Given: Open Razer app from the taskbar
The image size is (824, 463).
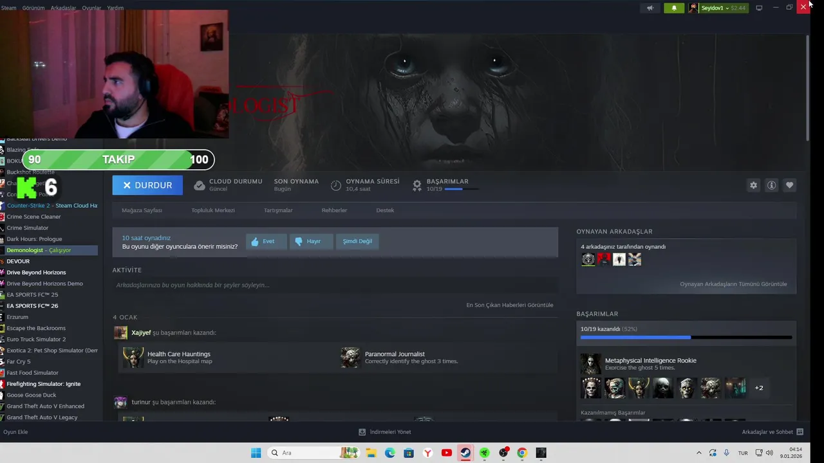Looking at the screenshot, I should pos(484,453).
